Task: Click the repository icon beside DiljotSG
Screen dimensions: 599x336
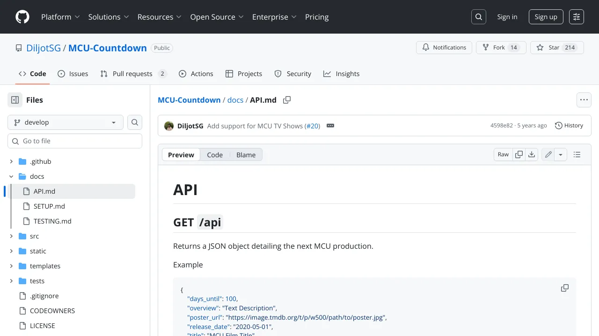Action: (x=19, y=48)
